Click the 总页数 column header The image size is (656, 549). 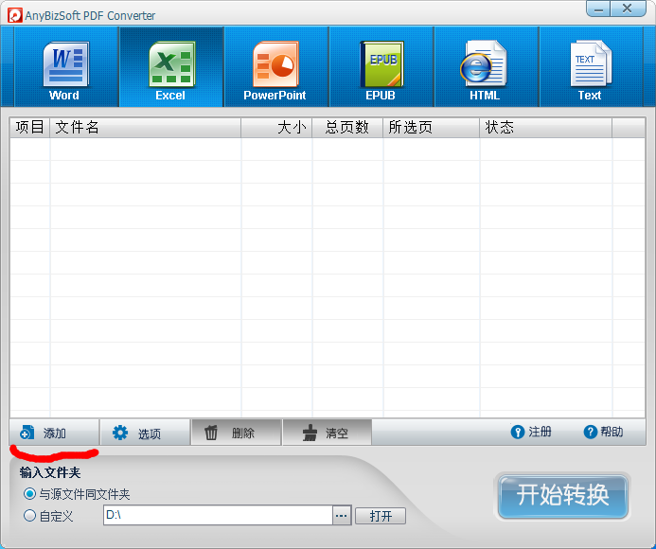[347, 127]
